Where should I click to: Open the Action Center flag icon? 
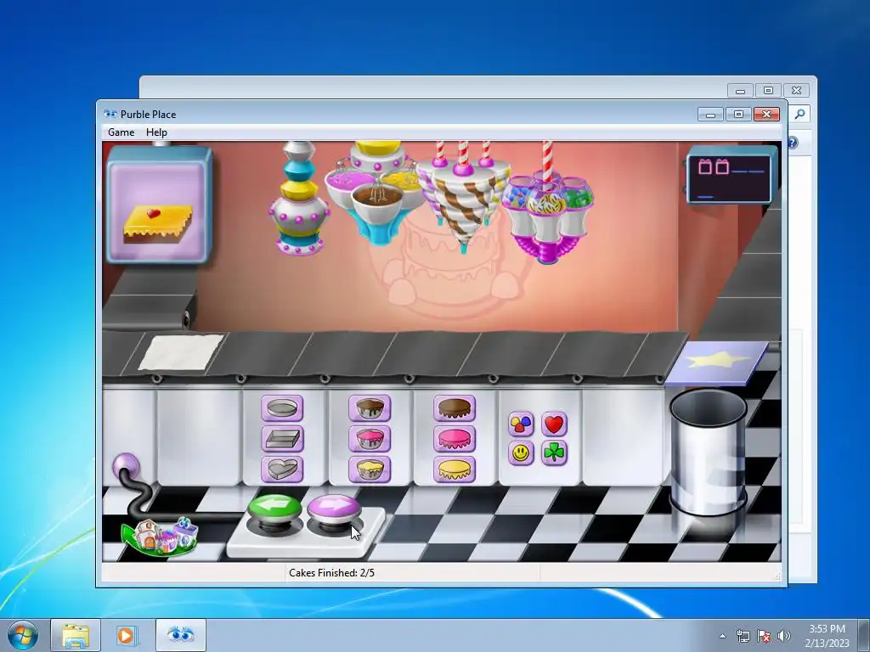point(764,636)
